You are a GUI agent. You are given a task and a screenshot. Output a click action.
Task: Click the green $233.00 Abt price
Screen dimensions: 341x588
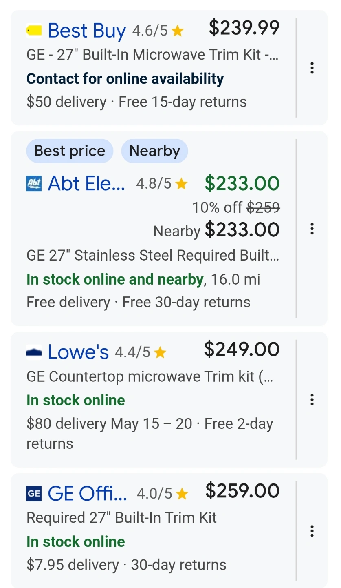click(242, 183)
